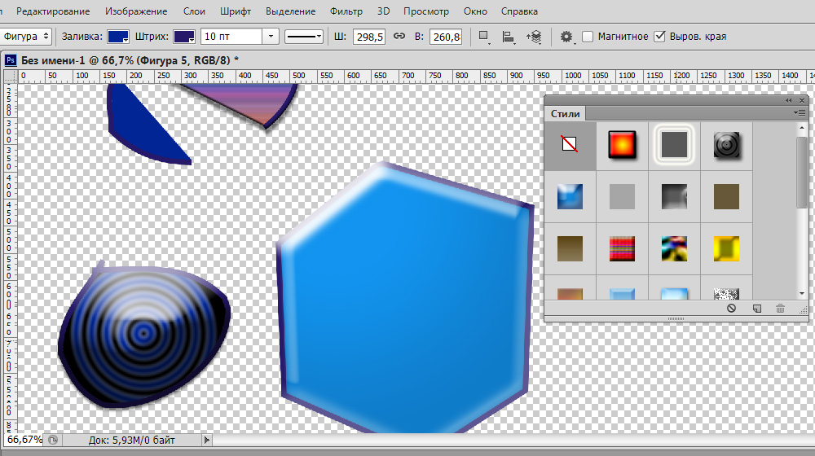Image resolution: width=815 pixels, height=456 pixels.
Task: Open the path arrangement layers icon
Action: pos(535,37)
